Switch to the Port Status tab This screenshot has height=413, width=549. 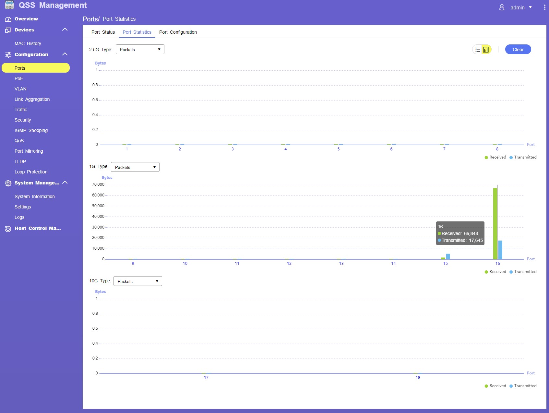tap(103, 32)
